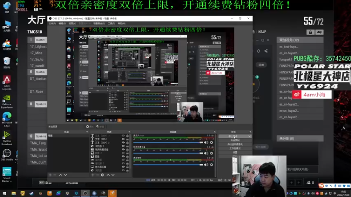Adjust the 麦克风/Aux volume slider
The image size is (351, 197).
[x=168, y=143]
